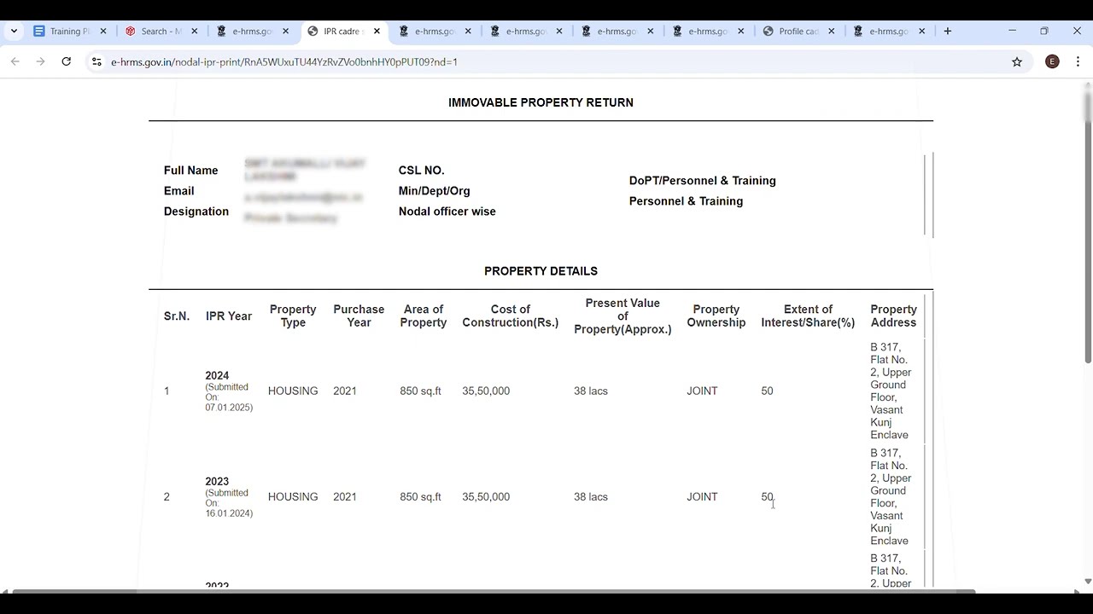1093x614 pixels.
Task: Select the IPR cadre tab
Action: pyautogui.click(x=343, y=32)
